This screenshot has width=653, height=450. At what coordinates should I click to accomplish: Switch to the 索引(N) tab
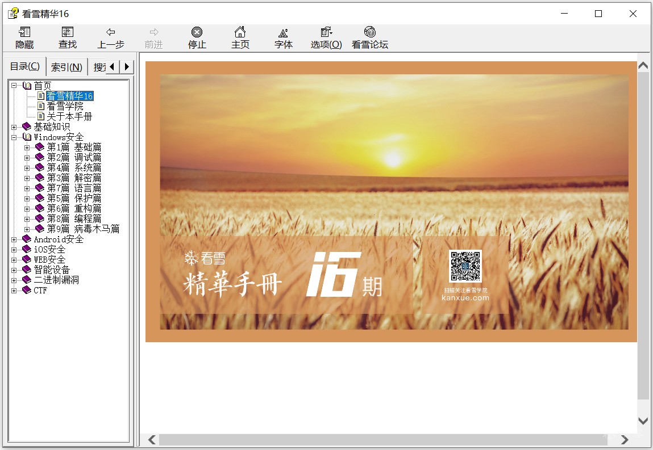coord(66,67)
